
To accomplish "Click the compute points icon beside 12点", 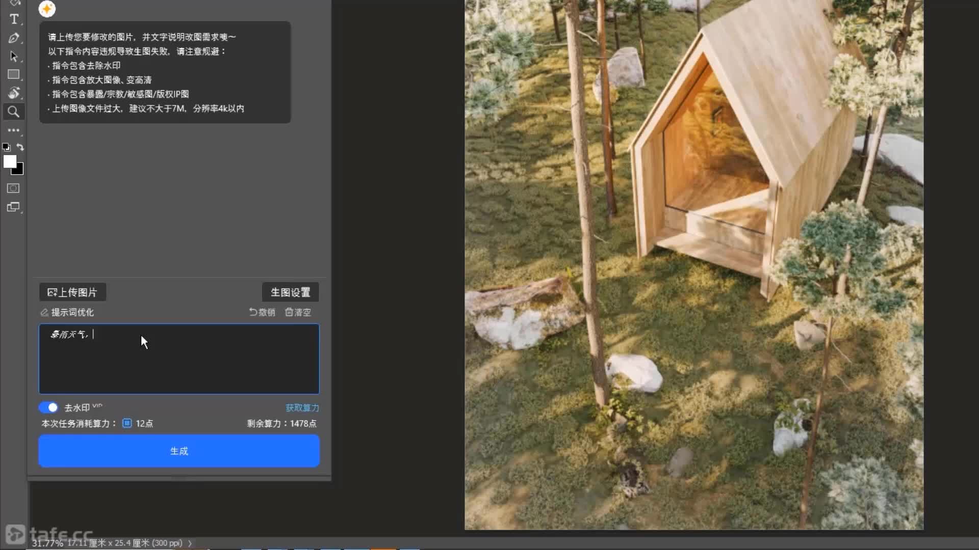I will (127, 423).
